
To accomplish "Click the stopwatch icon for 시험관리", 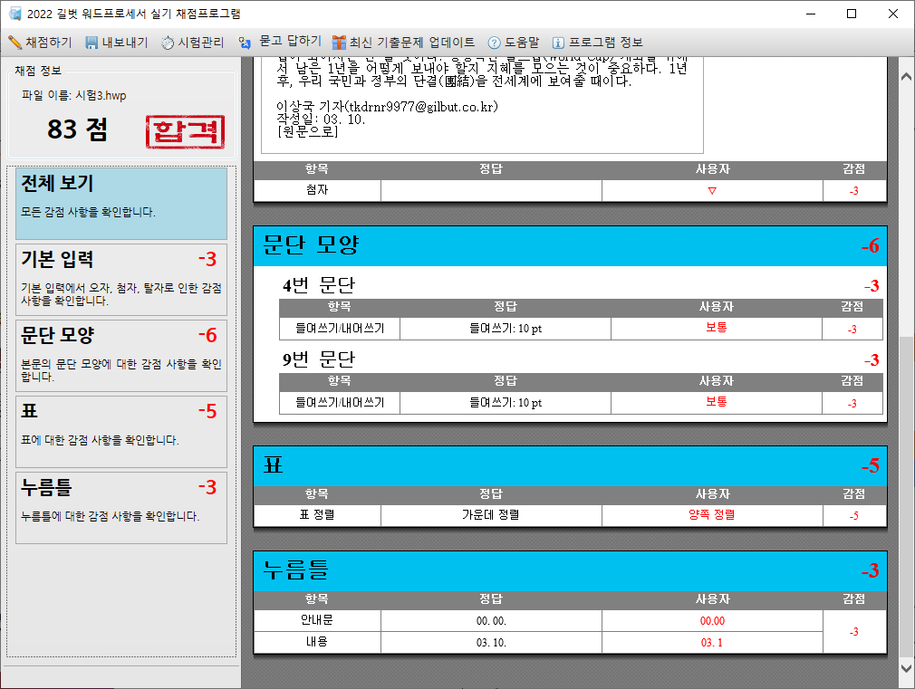I will click(168, 43).
